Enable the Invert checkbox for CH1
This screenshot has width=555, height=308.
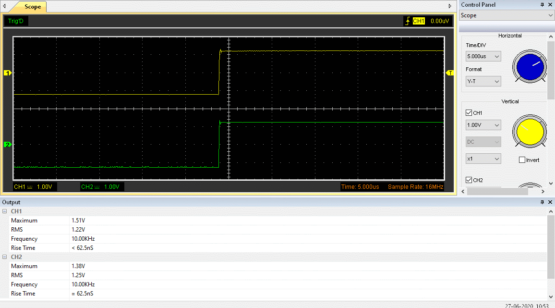coord(522,160)
